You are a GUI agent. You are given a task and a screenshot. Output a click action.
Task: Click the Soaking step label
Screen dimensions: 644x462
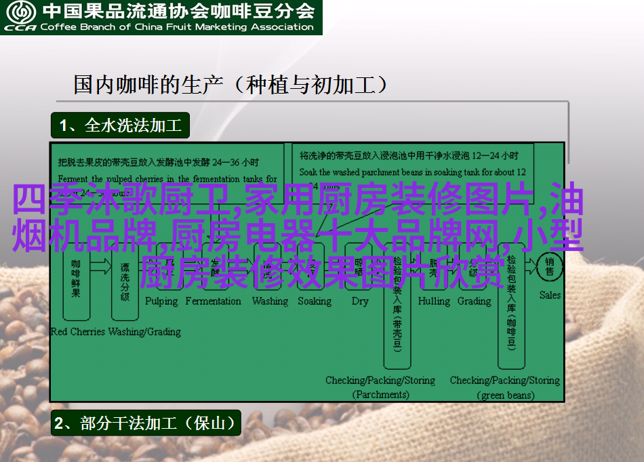pyautogui.click(x=315, y=301)
